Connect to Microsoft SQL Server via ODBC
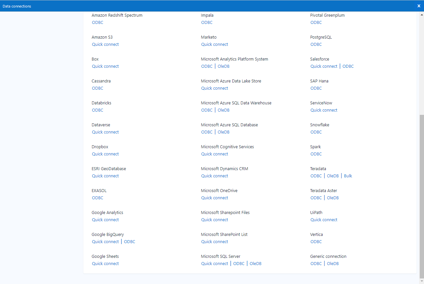Viewport: 424px width, 284px height. click(x=239, y=263)
